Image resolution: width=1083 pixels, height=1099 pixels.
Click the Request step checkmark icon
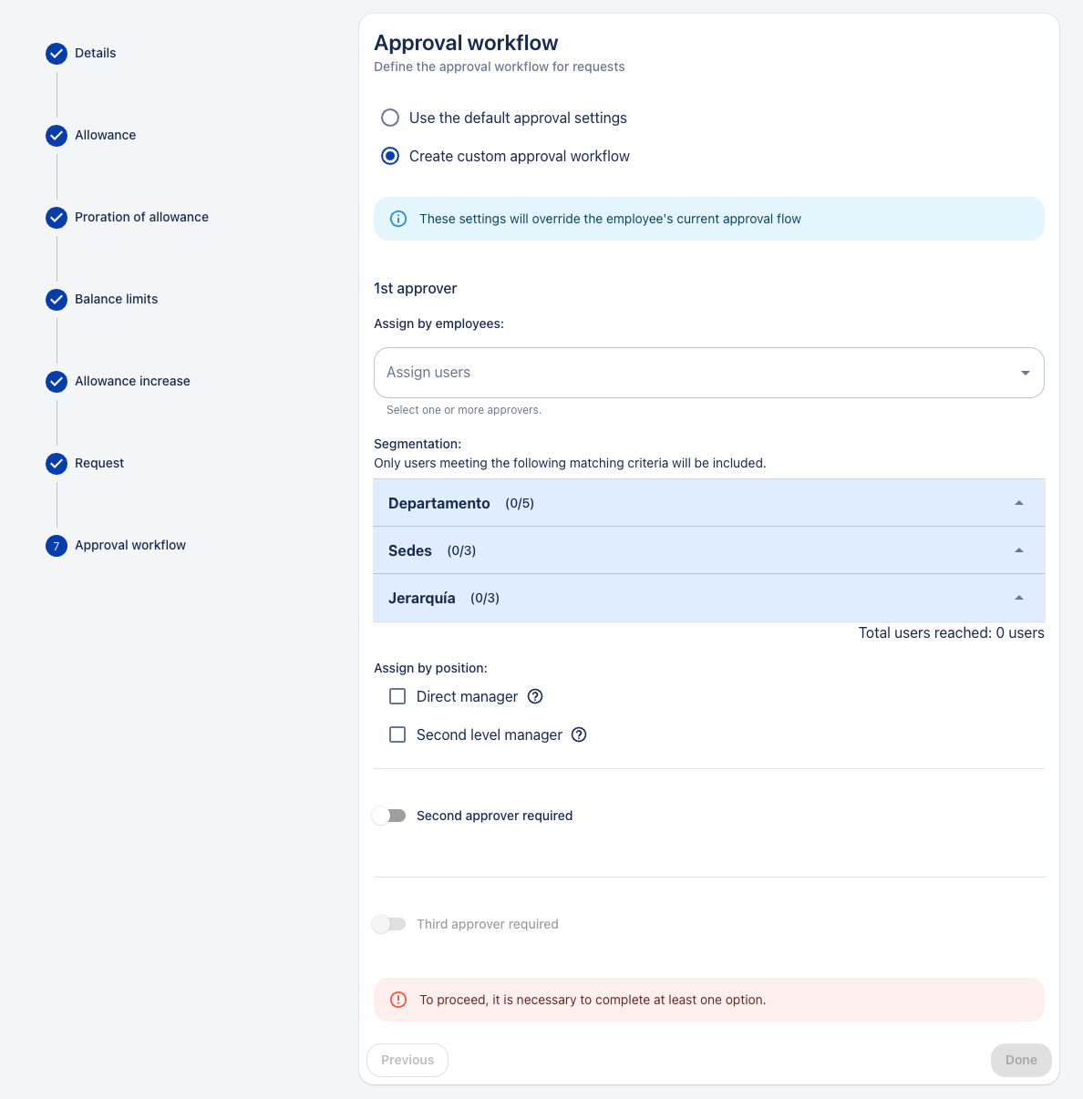coord(57,464)
